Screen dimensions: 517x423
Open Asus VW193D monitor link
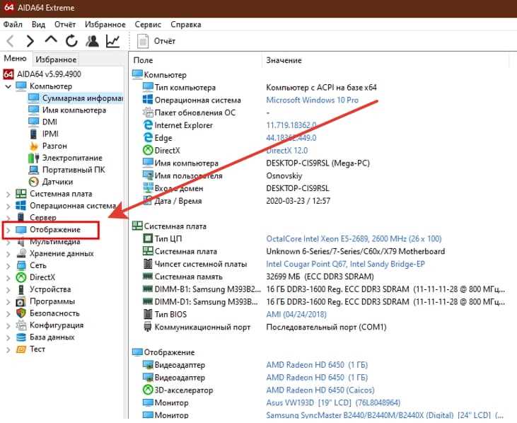click(333, 403)
